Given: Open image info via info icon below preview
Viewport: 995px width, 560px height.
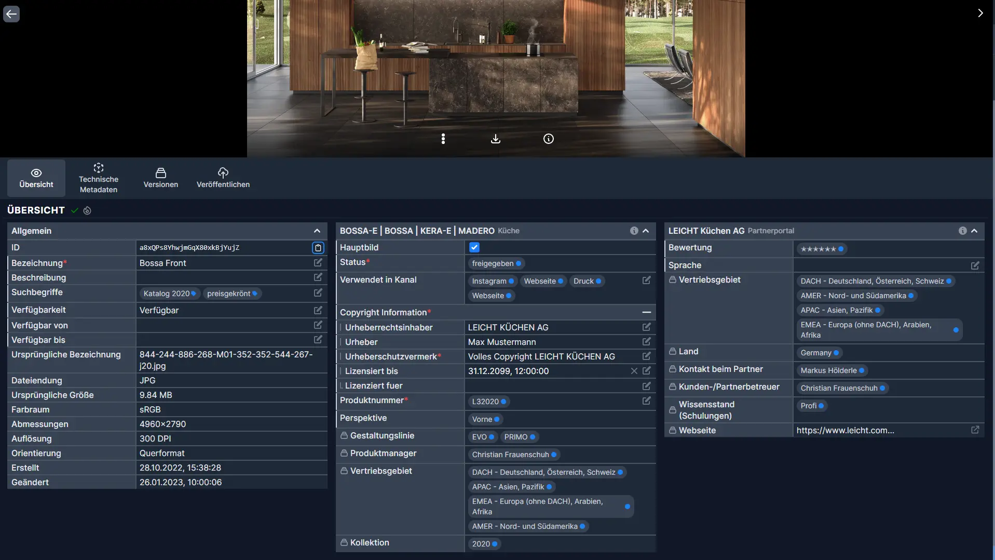Looking at the screenshot, I should (x=549, y=139).
